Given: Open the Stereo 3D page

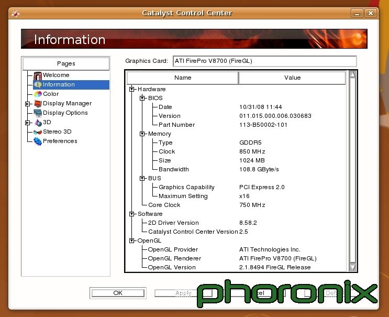Looking at the screenshot, I should click(57, 132).
